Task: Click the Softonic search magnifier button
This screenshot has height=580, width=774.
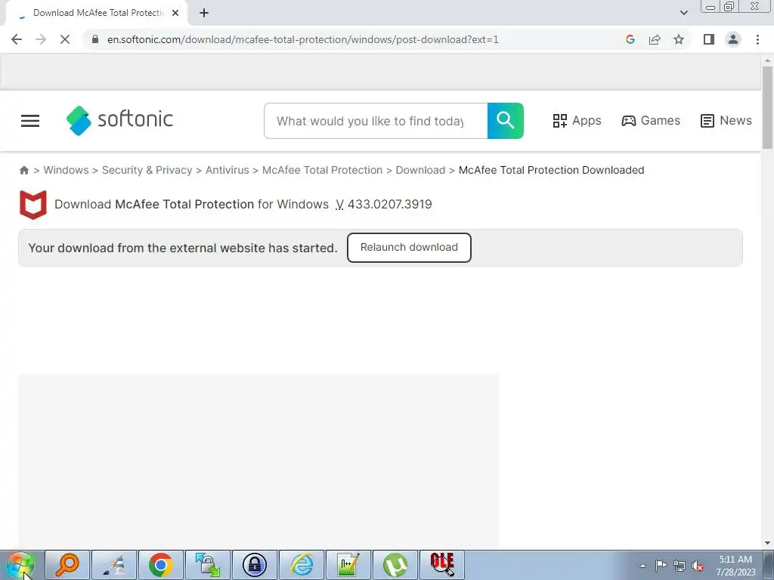Action: click(506, 121)
